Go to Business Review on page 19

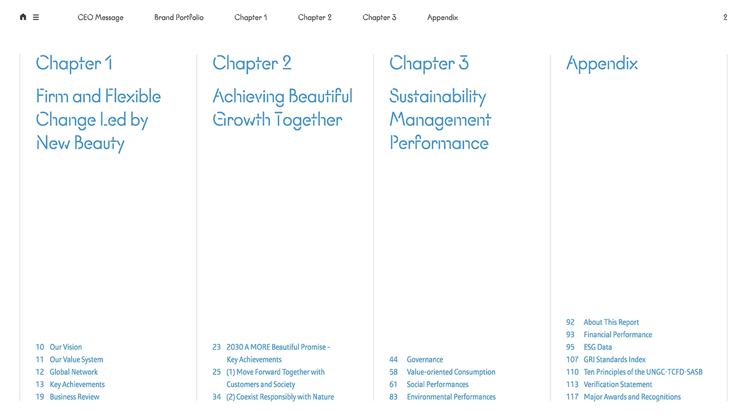click(74, 397)
